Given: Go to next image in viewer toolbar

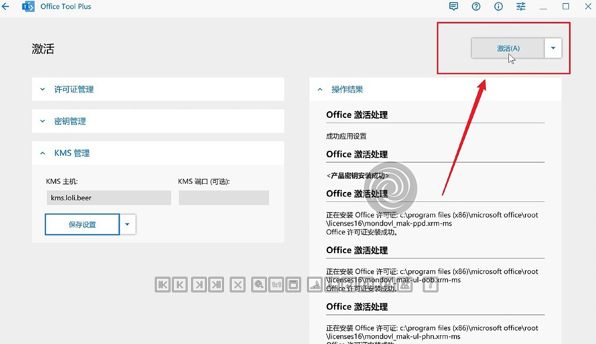Looking at the screenshot, I should 199,285.
